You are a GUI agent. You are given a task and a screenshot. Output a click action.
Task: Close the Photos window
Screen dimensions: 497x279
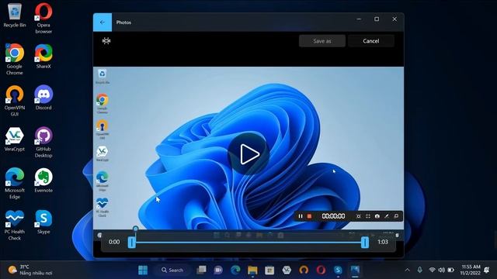394,19
